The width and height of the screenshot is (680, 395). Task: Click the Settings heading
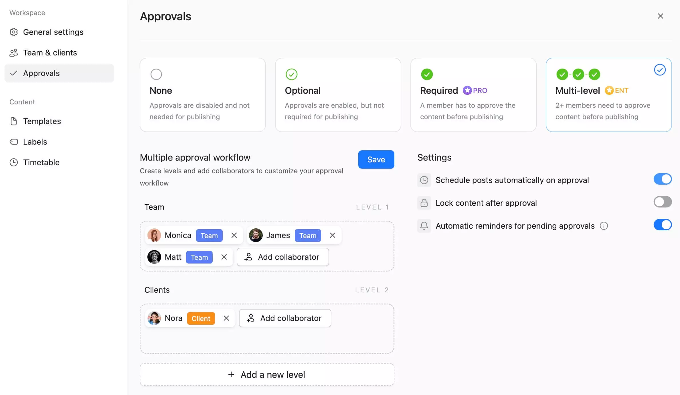(x=434, y=157)
